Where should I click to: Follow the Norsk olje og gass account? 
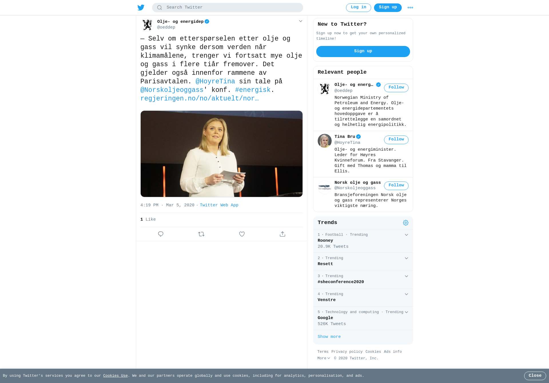pyautogui.click(x=396, y=186)
